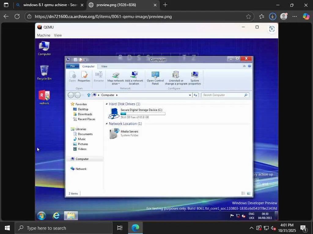Select Music library
The height and width of the screenshot is (234, 313).
point(82,139)
